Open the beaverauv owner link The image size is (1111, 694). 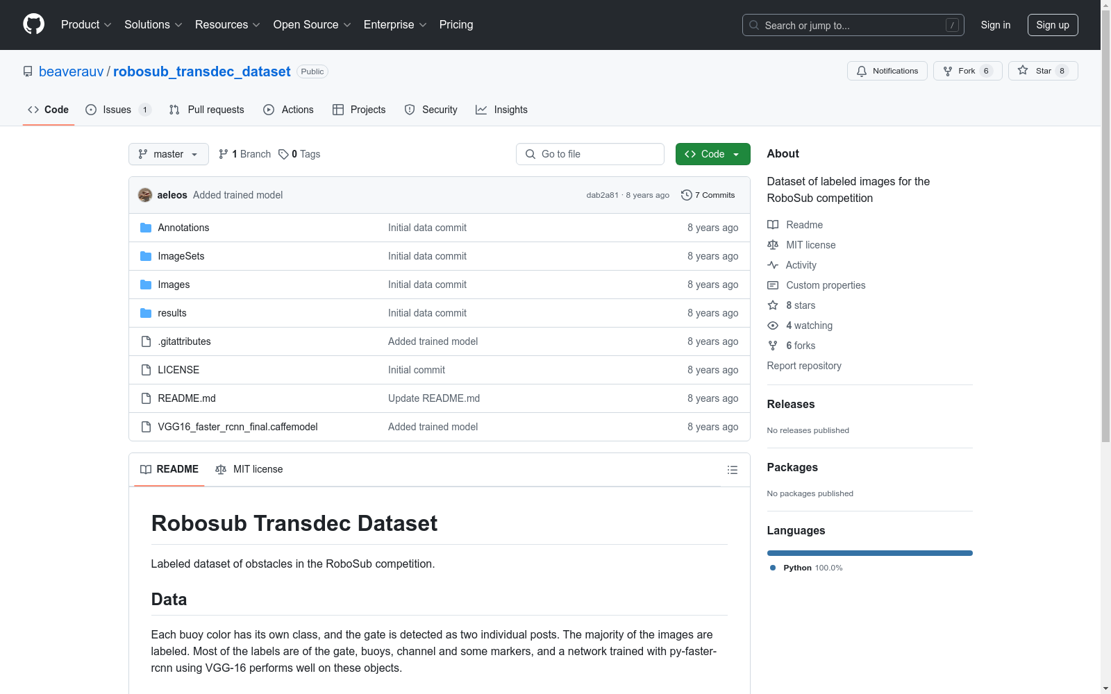[x=72, y=71]
